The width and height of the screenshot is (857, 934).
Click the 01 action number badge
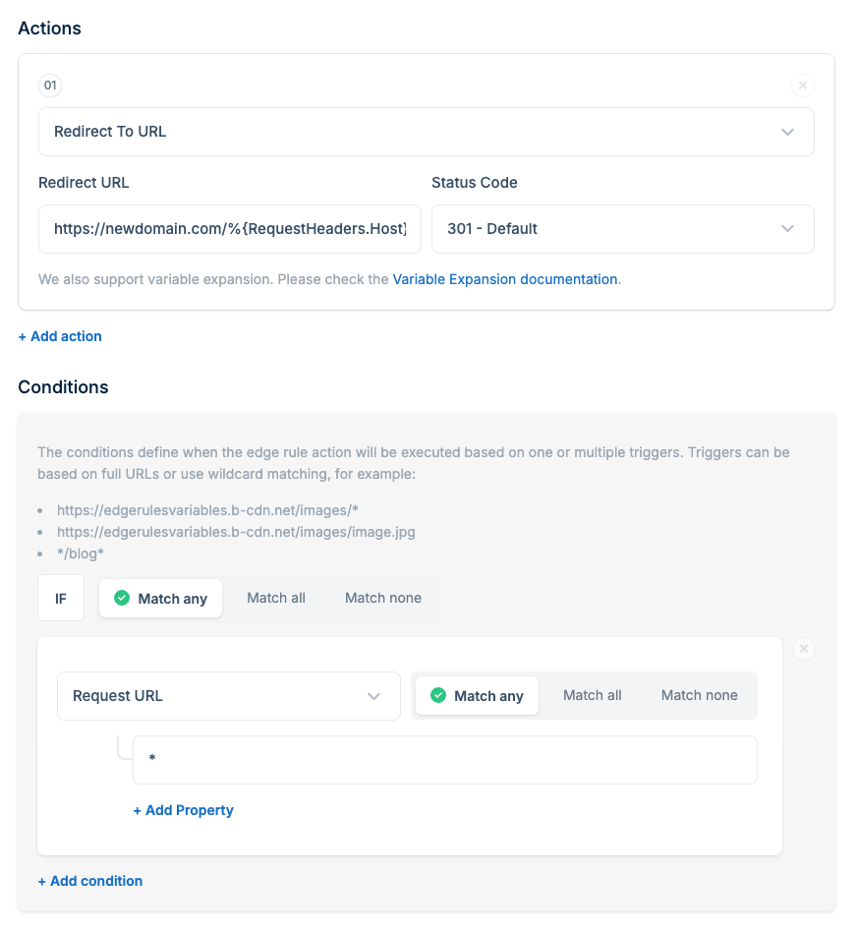point(49,86)
